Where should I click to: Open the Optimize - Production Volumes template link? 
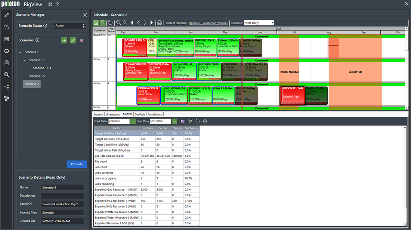(x=208, y=23)
